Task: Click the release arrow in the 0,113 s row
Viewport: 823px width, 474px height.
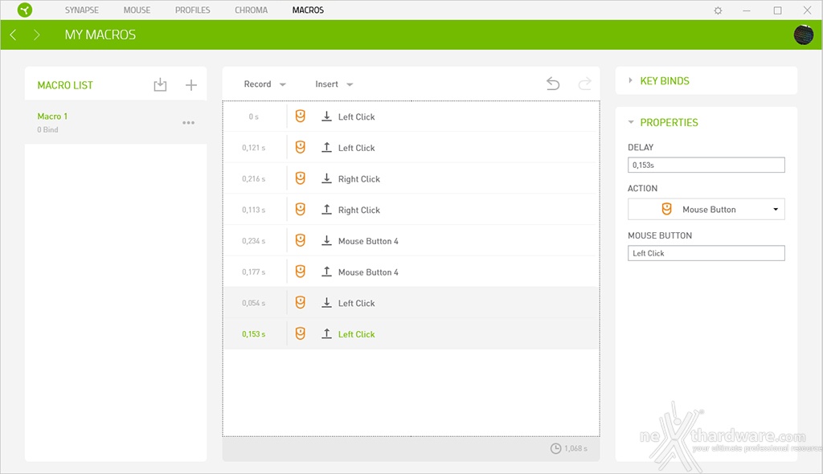Action: coord(326,209)
